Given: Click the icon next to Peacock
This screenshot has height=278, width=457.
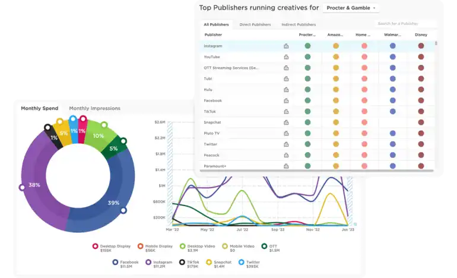Looking at the screenshot, I should coord(286,155).
